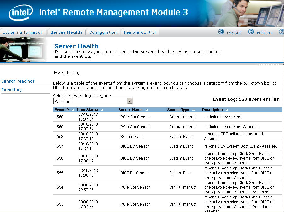Click 'Critical Interrupt' in row 553
This screenshot has width=284, height=212.
click(x=183, y=204)
